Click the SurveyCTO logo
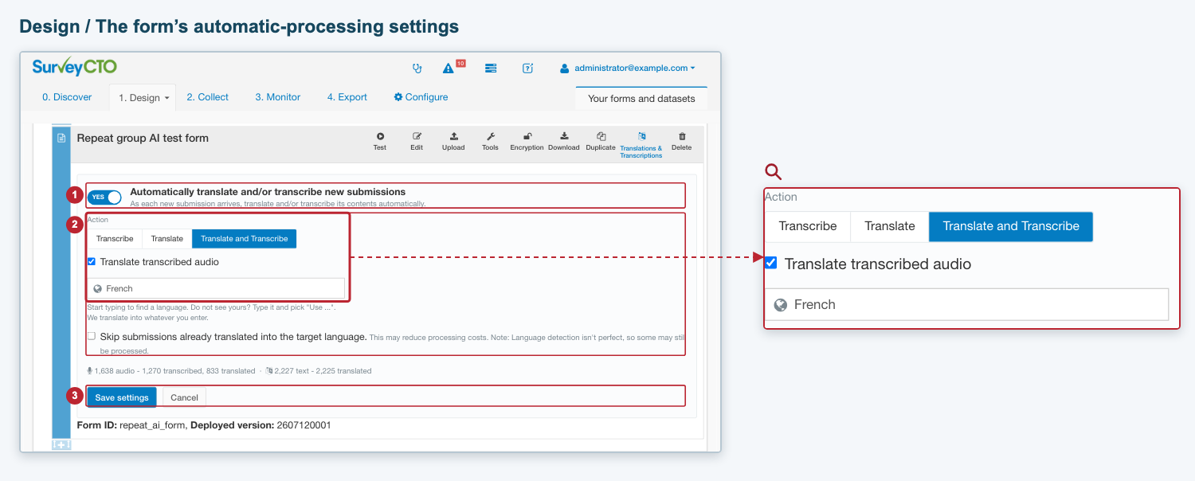The height and width of the screenshot is (481, 1195). coord(75,67)
